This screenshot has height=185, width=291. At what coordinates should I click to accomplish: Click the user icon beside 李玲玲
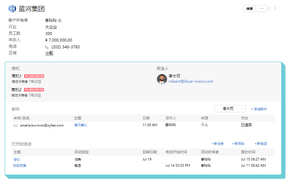click(x=60, y=20)
